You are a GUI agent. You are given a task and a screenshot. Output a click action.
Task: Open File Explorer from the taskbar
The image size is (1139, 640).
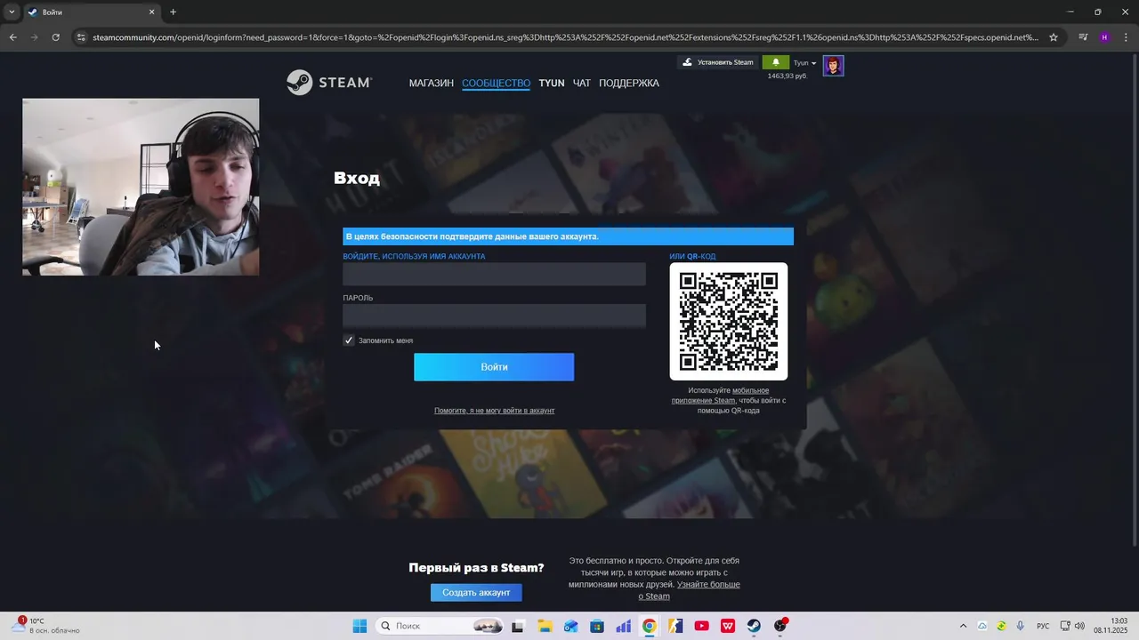tap(544, 626)
